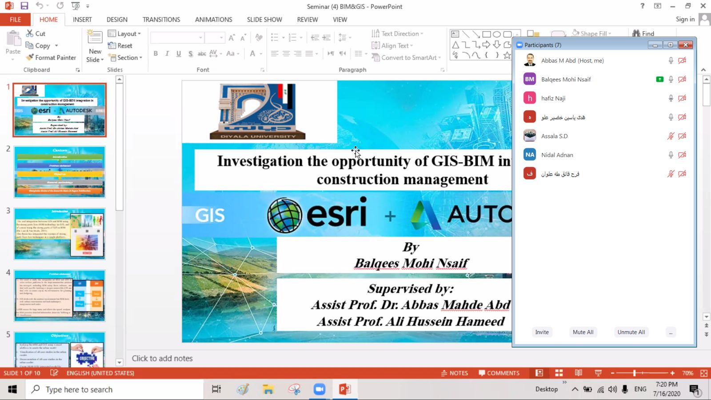The width and height of the screenshot is (711, 400).
Task: Toggle Strikethrough formatting
Action: (x=202, y=53)
